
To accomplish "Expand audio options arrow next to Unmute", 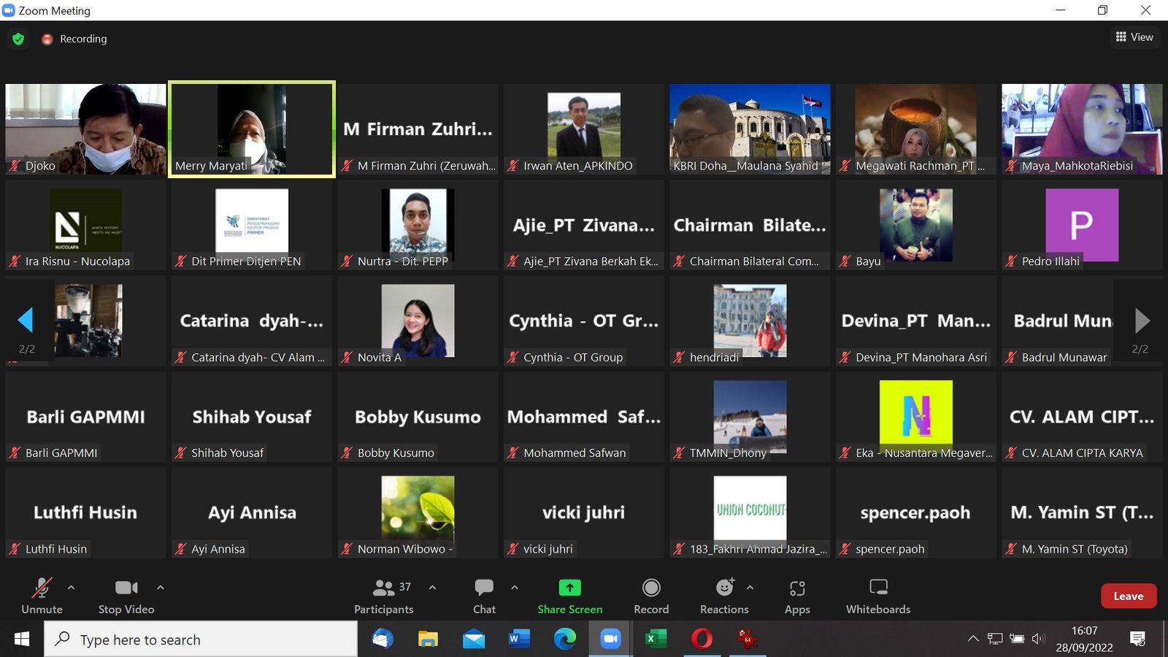I will [x=71, y=587].
